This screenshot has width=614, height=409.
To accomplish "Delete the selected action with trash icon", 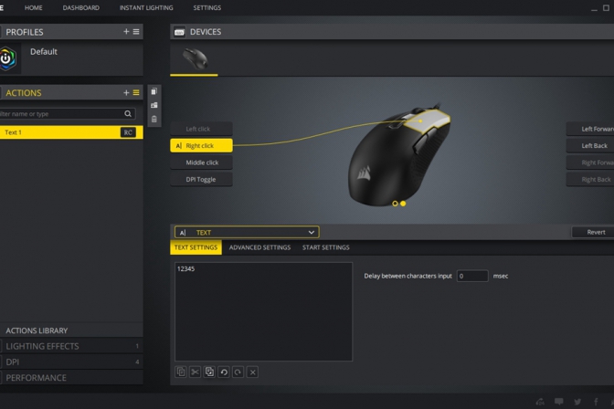I will click(x=153, y=119).
